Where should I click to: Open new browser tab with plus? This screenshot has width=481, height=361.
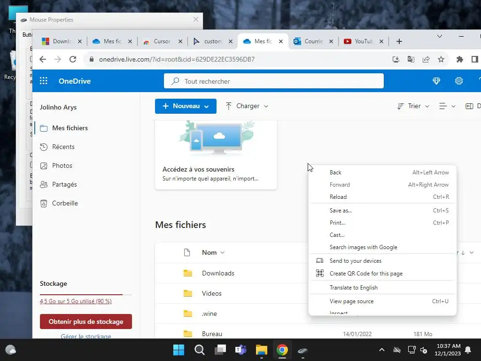399,41
